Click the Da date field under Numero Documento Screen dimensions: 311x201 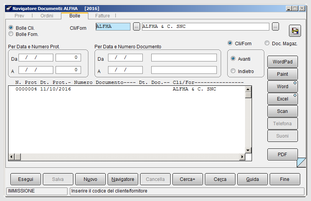tap(125, 58)
